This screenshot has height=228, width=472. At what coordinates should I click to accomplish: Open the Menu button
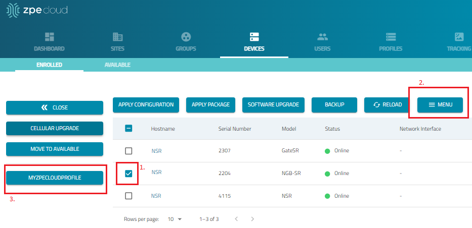coord(440,105)
